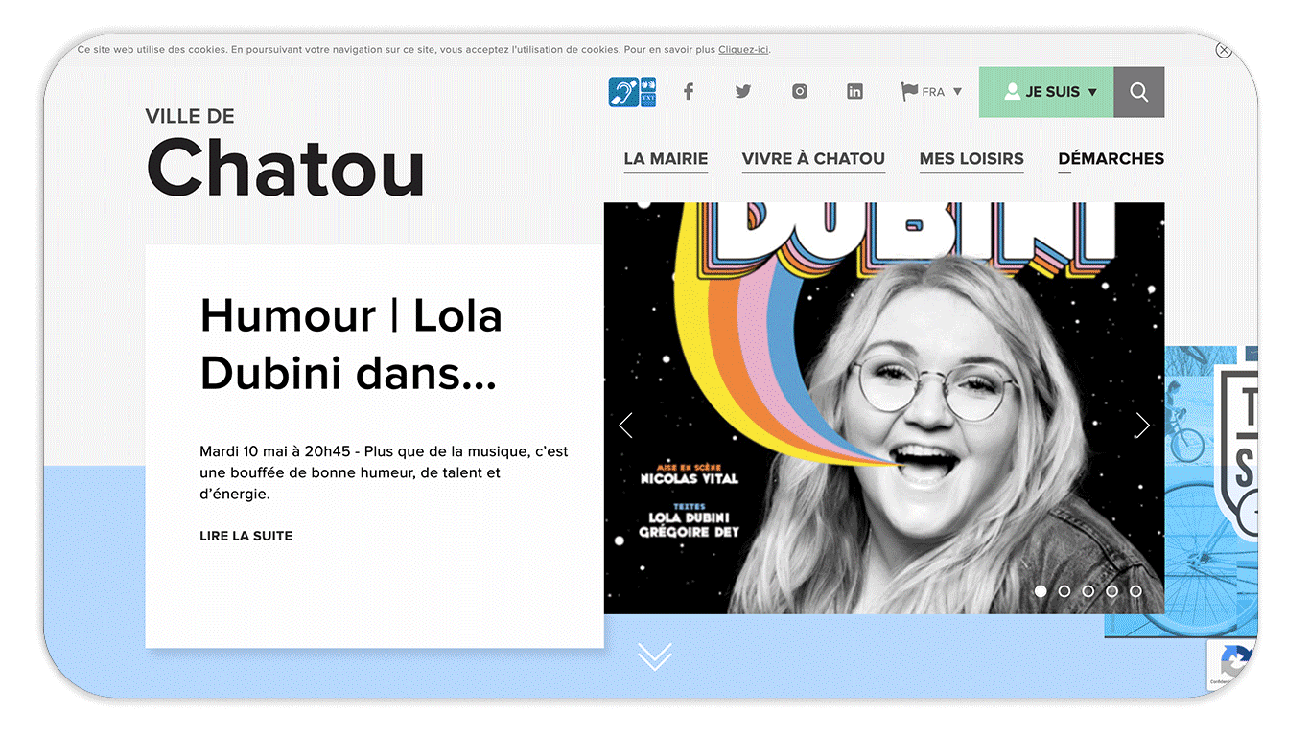
Task: Select the third carousel slide dot
Action: (x=1088, y=591)
